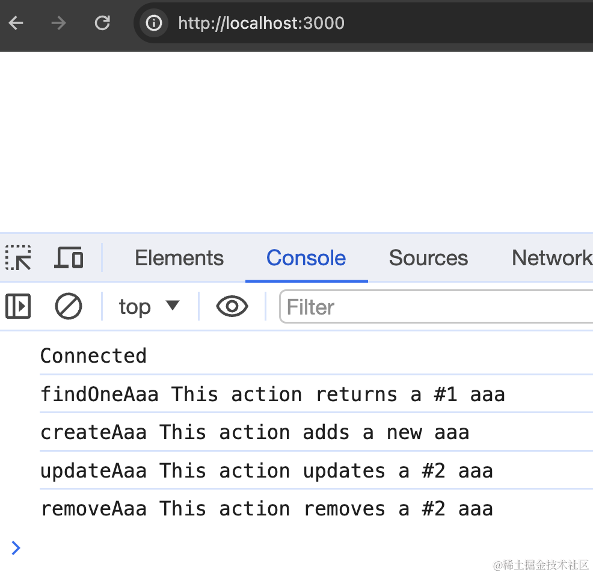Click the Connected log message
593x575 pixels.
(x=93, y=355)
